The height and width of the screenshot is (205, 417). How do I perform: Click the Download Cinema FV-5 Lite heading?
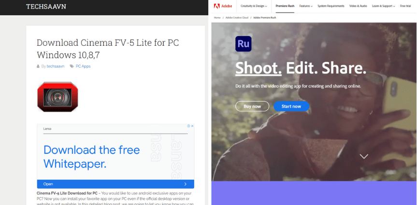pos(108,49)
